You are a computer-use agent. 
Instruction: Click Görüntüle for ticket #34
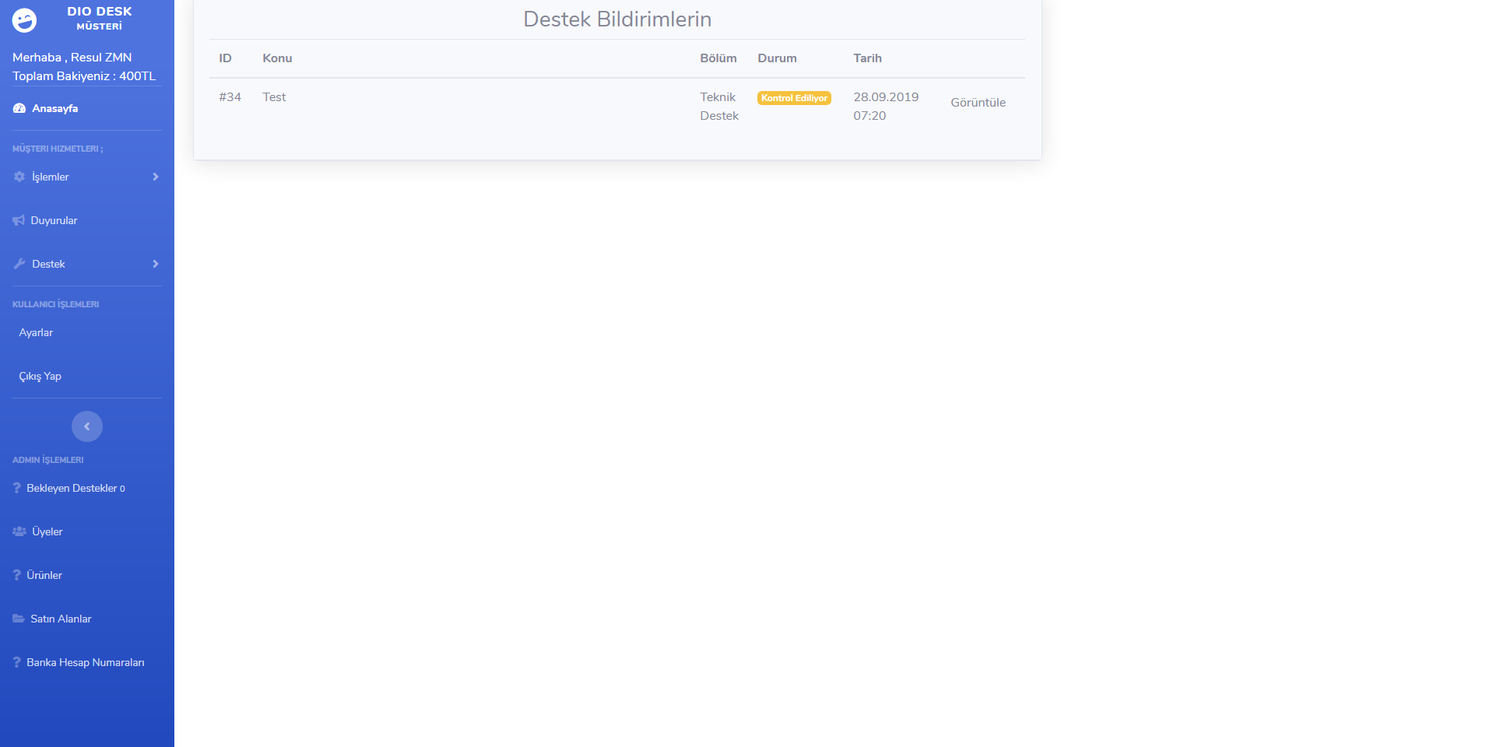pyautogui.click(x=978, y=103)
